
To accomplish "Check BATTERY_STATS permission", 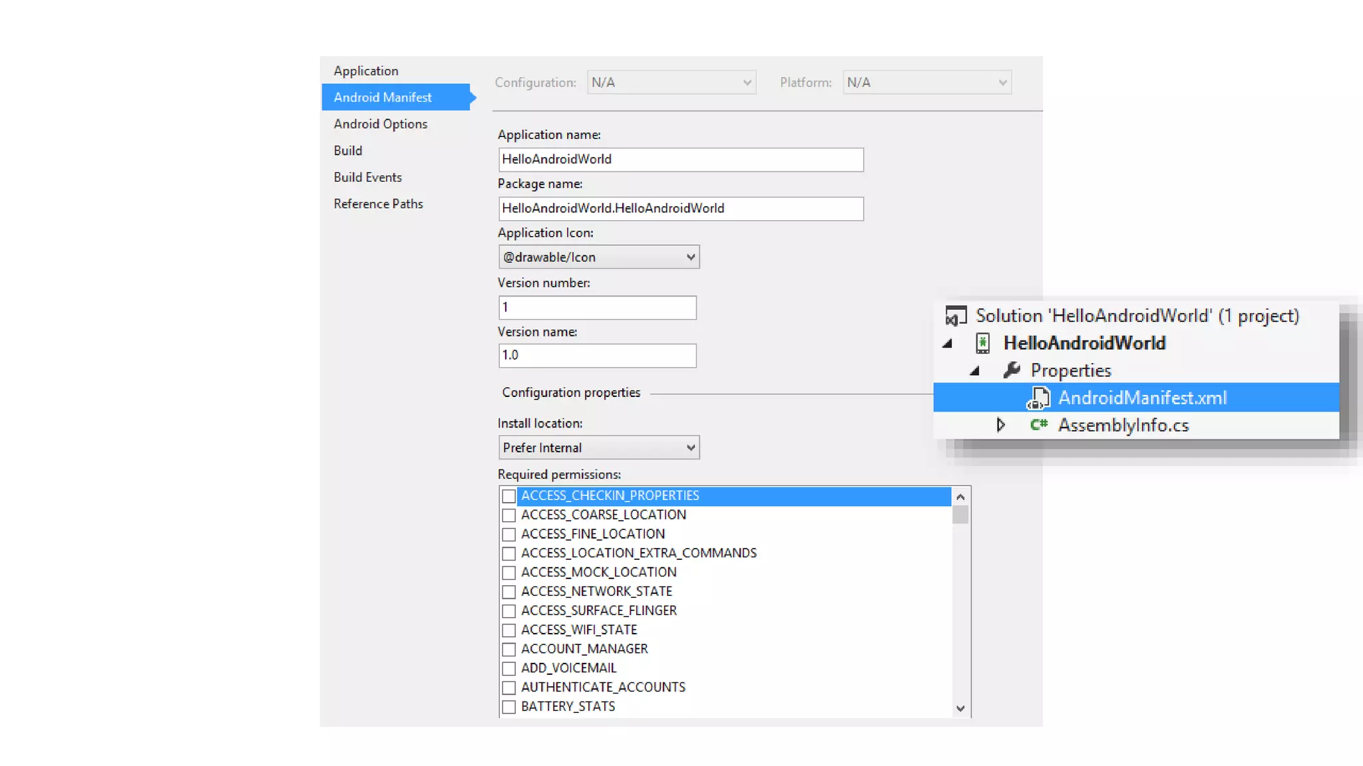I will pyautogui.click(x=508, y=707).
